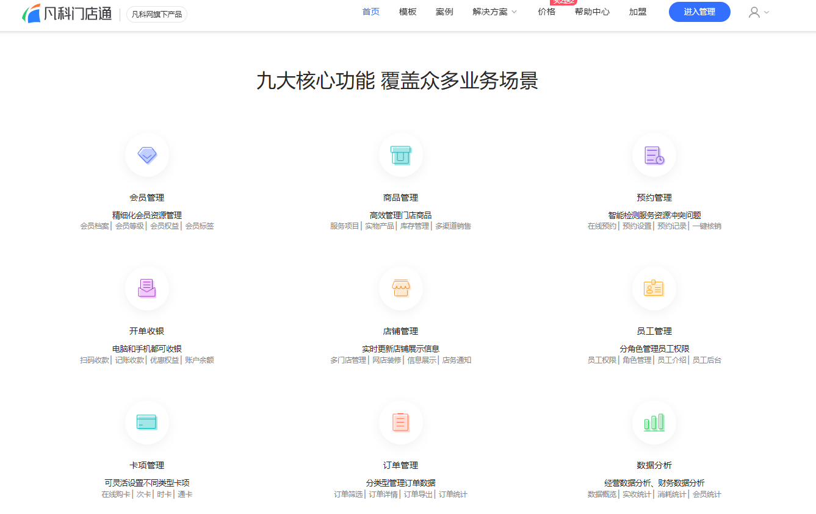Open the 数据分析 bar chart icon
The height and width of the screenshot is (514, 816).
coord(654,422)
